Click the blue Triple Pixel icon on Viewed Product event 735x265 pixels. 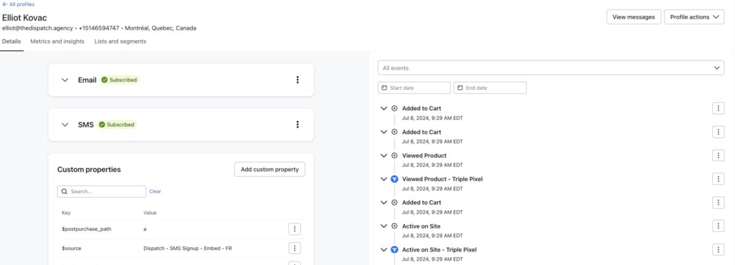(x=394, y=179)
